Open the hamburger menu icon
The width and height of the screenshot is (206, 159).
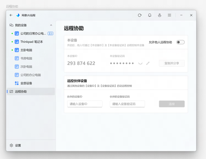pos(169,15)
